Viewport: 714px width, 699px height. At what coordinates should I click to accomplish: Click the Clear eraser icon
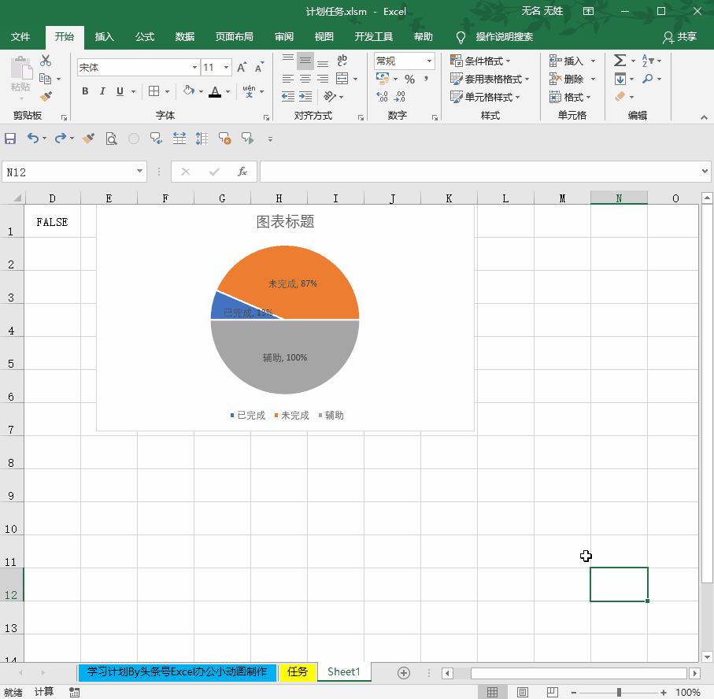point(620,97)
